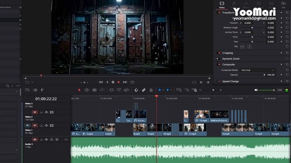Screen dimensions: 291x163
Task: Toggle timeline Snapping magnet icon
Action: click(x=136, y=90)
